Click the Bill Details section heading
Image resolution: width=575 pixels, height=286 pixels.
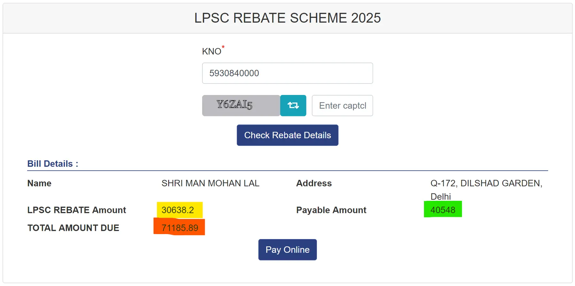(x=53, y=164)
